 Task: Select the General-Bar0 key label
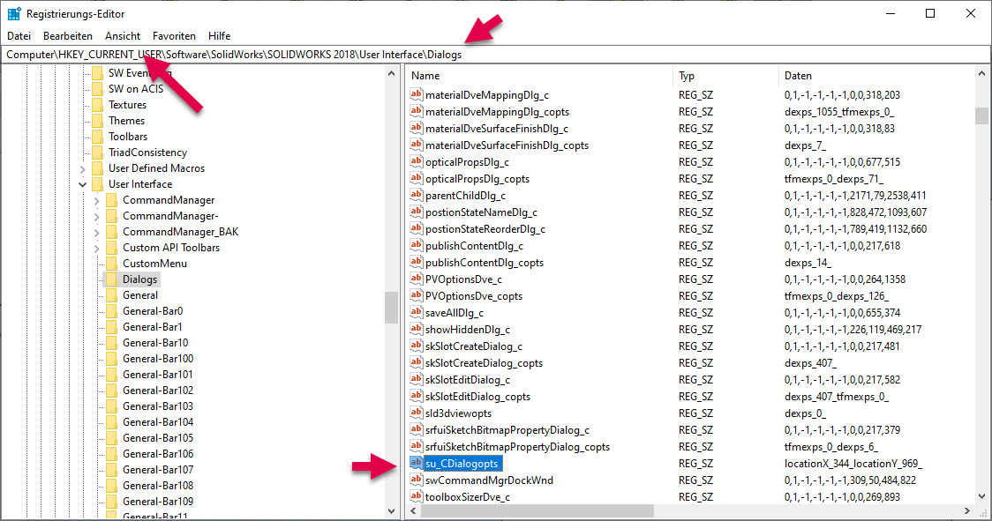[153, 311]
